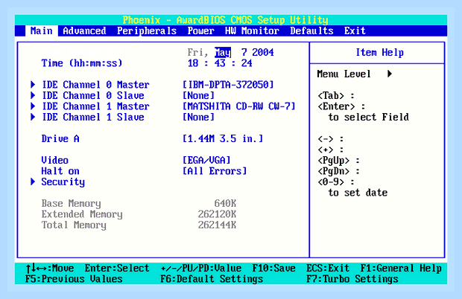Click the Extended Memory 262120K value
Viewport: 462px width, 299px height.
[217, 214]
